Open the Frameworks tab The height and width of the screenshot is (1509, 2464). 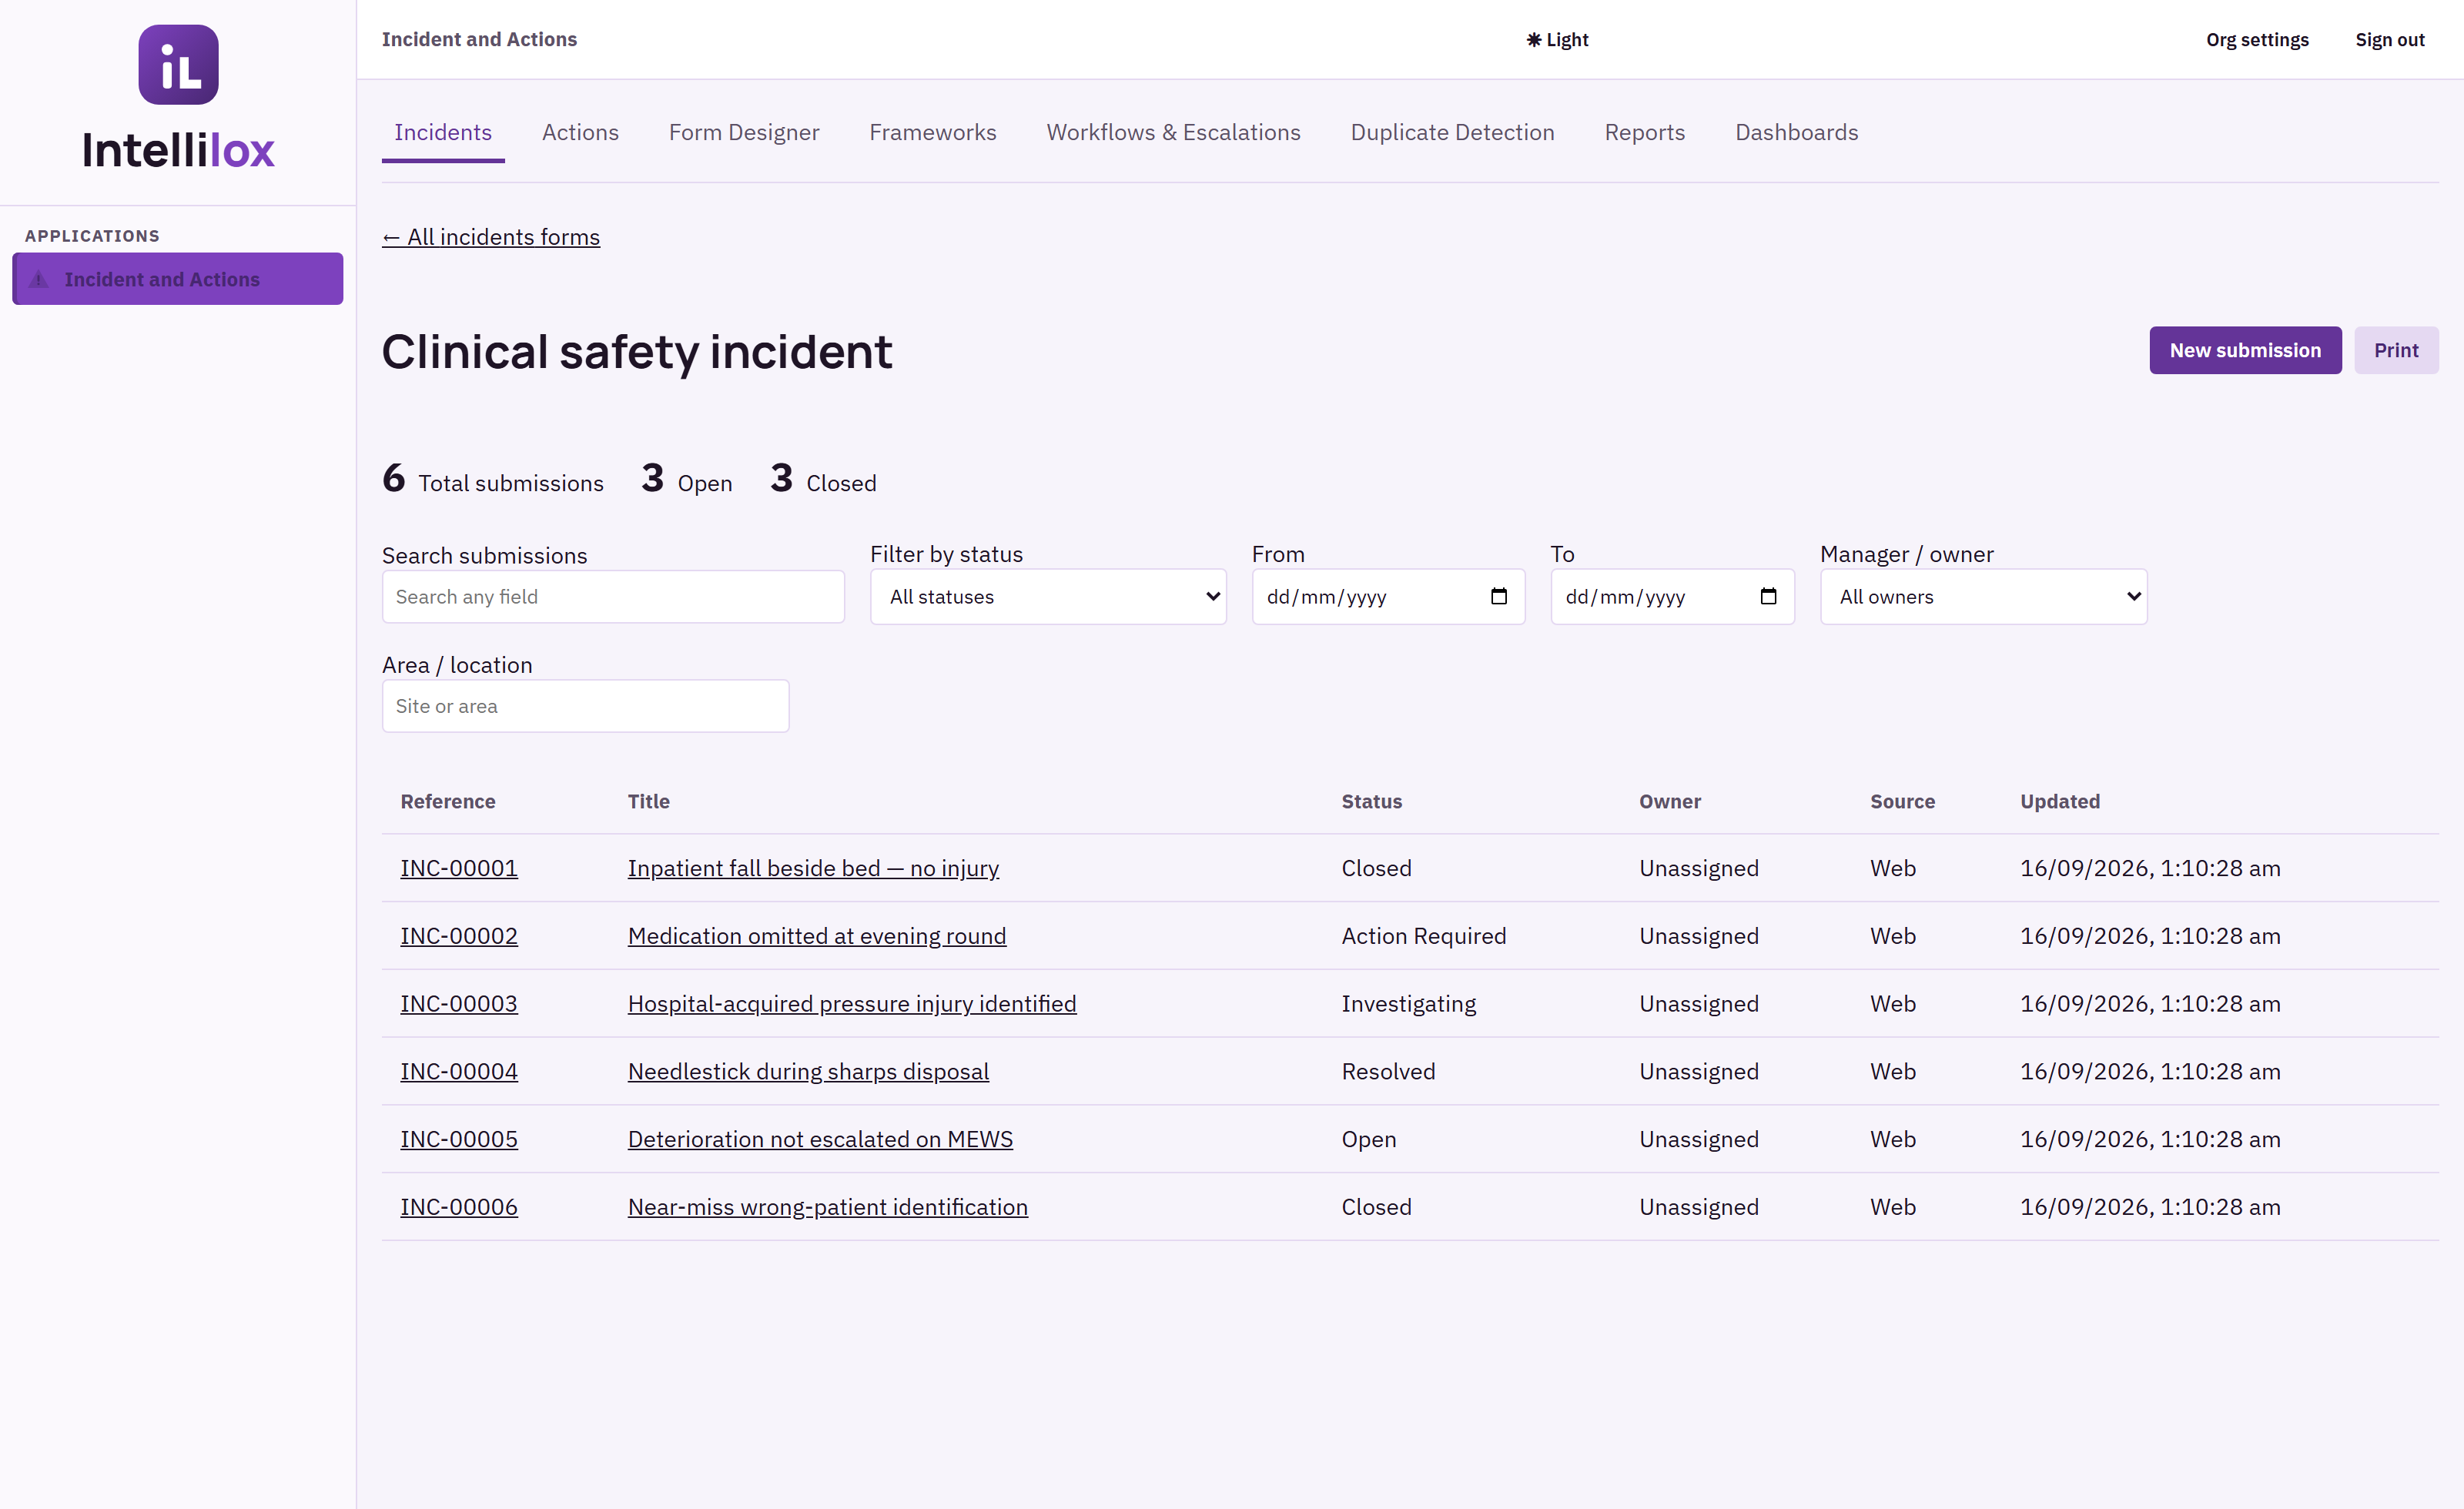[932, 132]
